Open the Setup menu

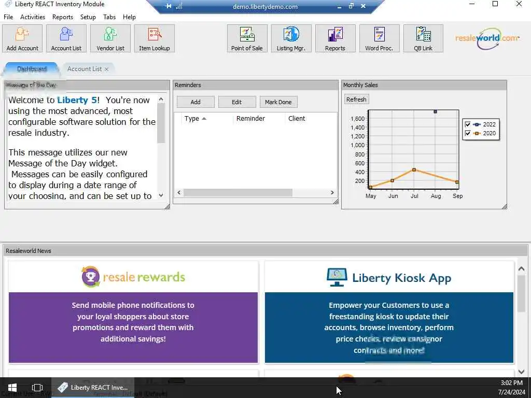point(88,17)
